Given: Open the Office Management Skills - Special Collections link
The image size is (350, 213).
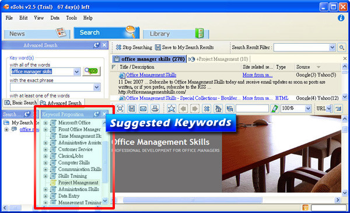Looking at the screenshot, I should click(x=183, y=98).
